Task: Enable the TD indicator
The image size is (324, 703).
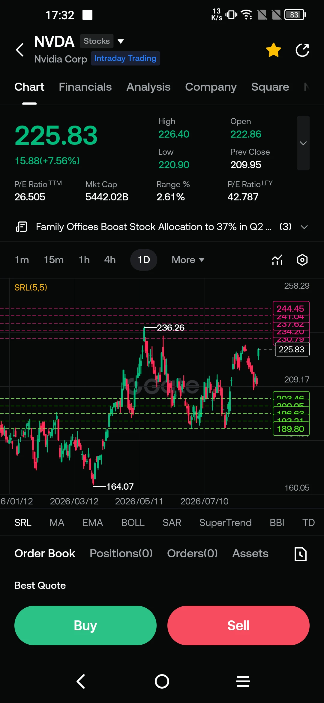Action: pos(308,523)
